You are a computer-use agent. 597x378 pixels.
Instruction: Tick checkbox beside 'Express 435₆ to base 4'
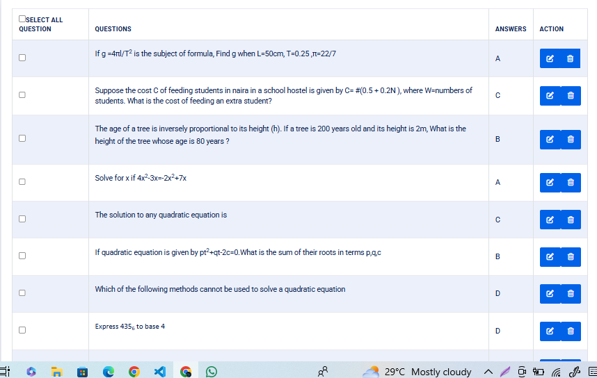22,331
